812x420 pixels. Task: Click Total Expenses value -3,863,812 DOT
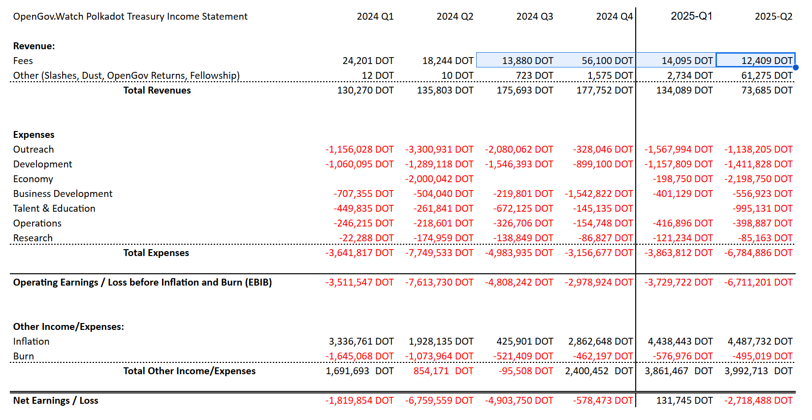click(679, 253)
